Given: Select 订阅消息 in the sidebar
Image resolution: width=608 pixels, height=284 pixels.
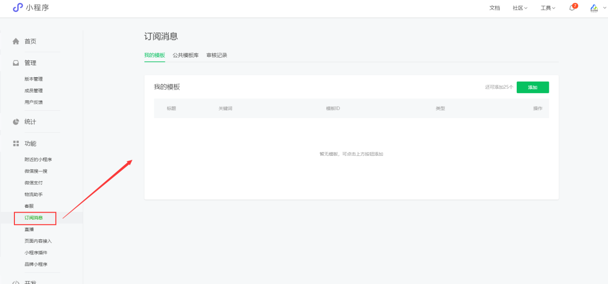Looking at the screenshot, I should click(x=34, y=218).
